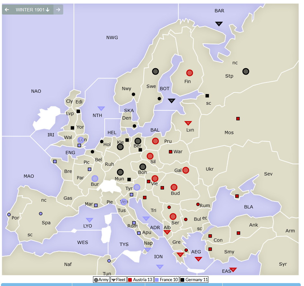Select the Austrian army in Finland
This screenshot has height=286, width=304.
[190, 73]
